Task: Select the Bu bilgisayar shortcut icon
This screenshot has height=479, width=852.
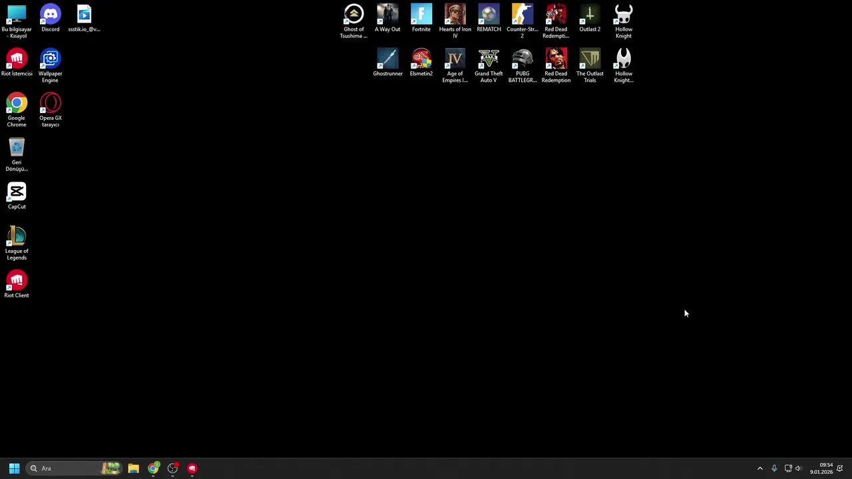Action: 17,21
